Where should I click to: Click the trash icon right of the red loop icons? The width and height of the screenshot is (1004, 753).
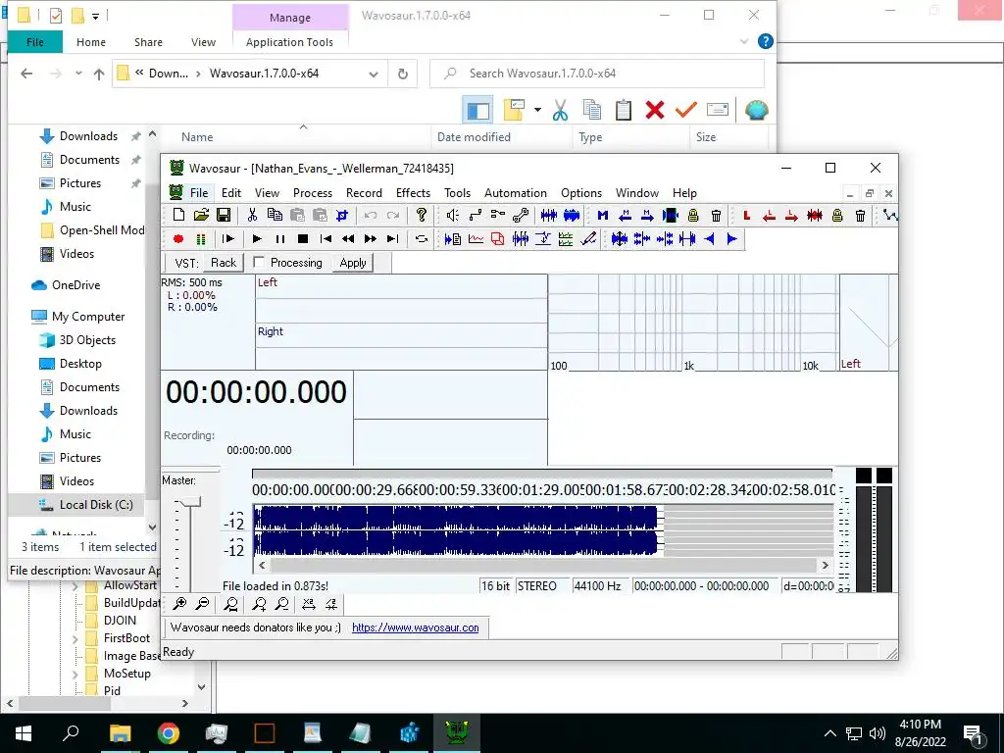(860, 215)
